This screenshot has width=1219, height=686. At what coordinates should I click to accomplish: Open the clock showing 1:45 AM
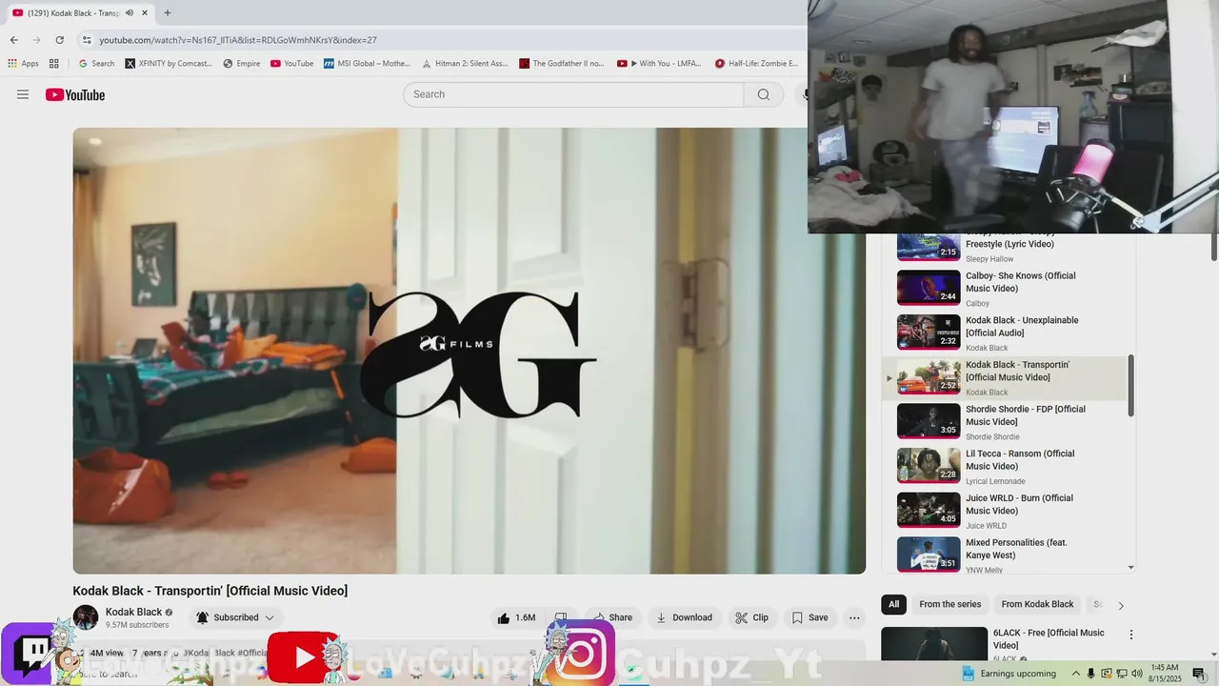click(1165, 674)
